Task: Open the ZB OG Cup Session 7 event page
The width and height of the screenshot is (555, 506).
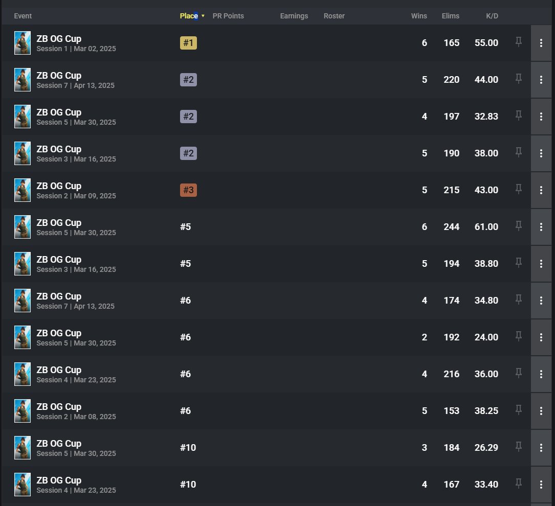Action: tap(59, 75)
